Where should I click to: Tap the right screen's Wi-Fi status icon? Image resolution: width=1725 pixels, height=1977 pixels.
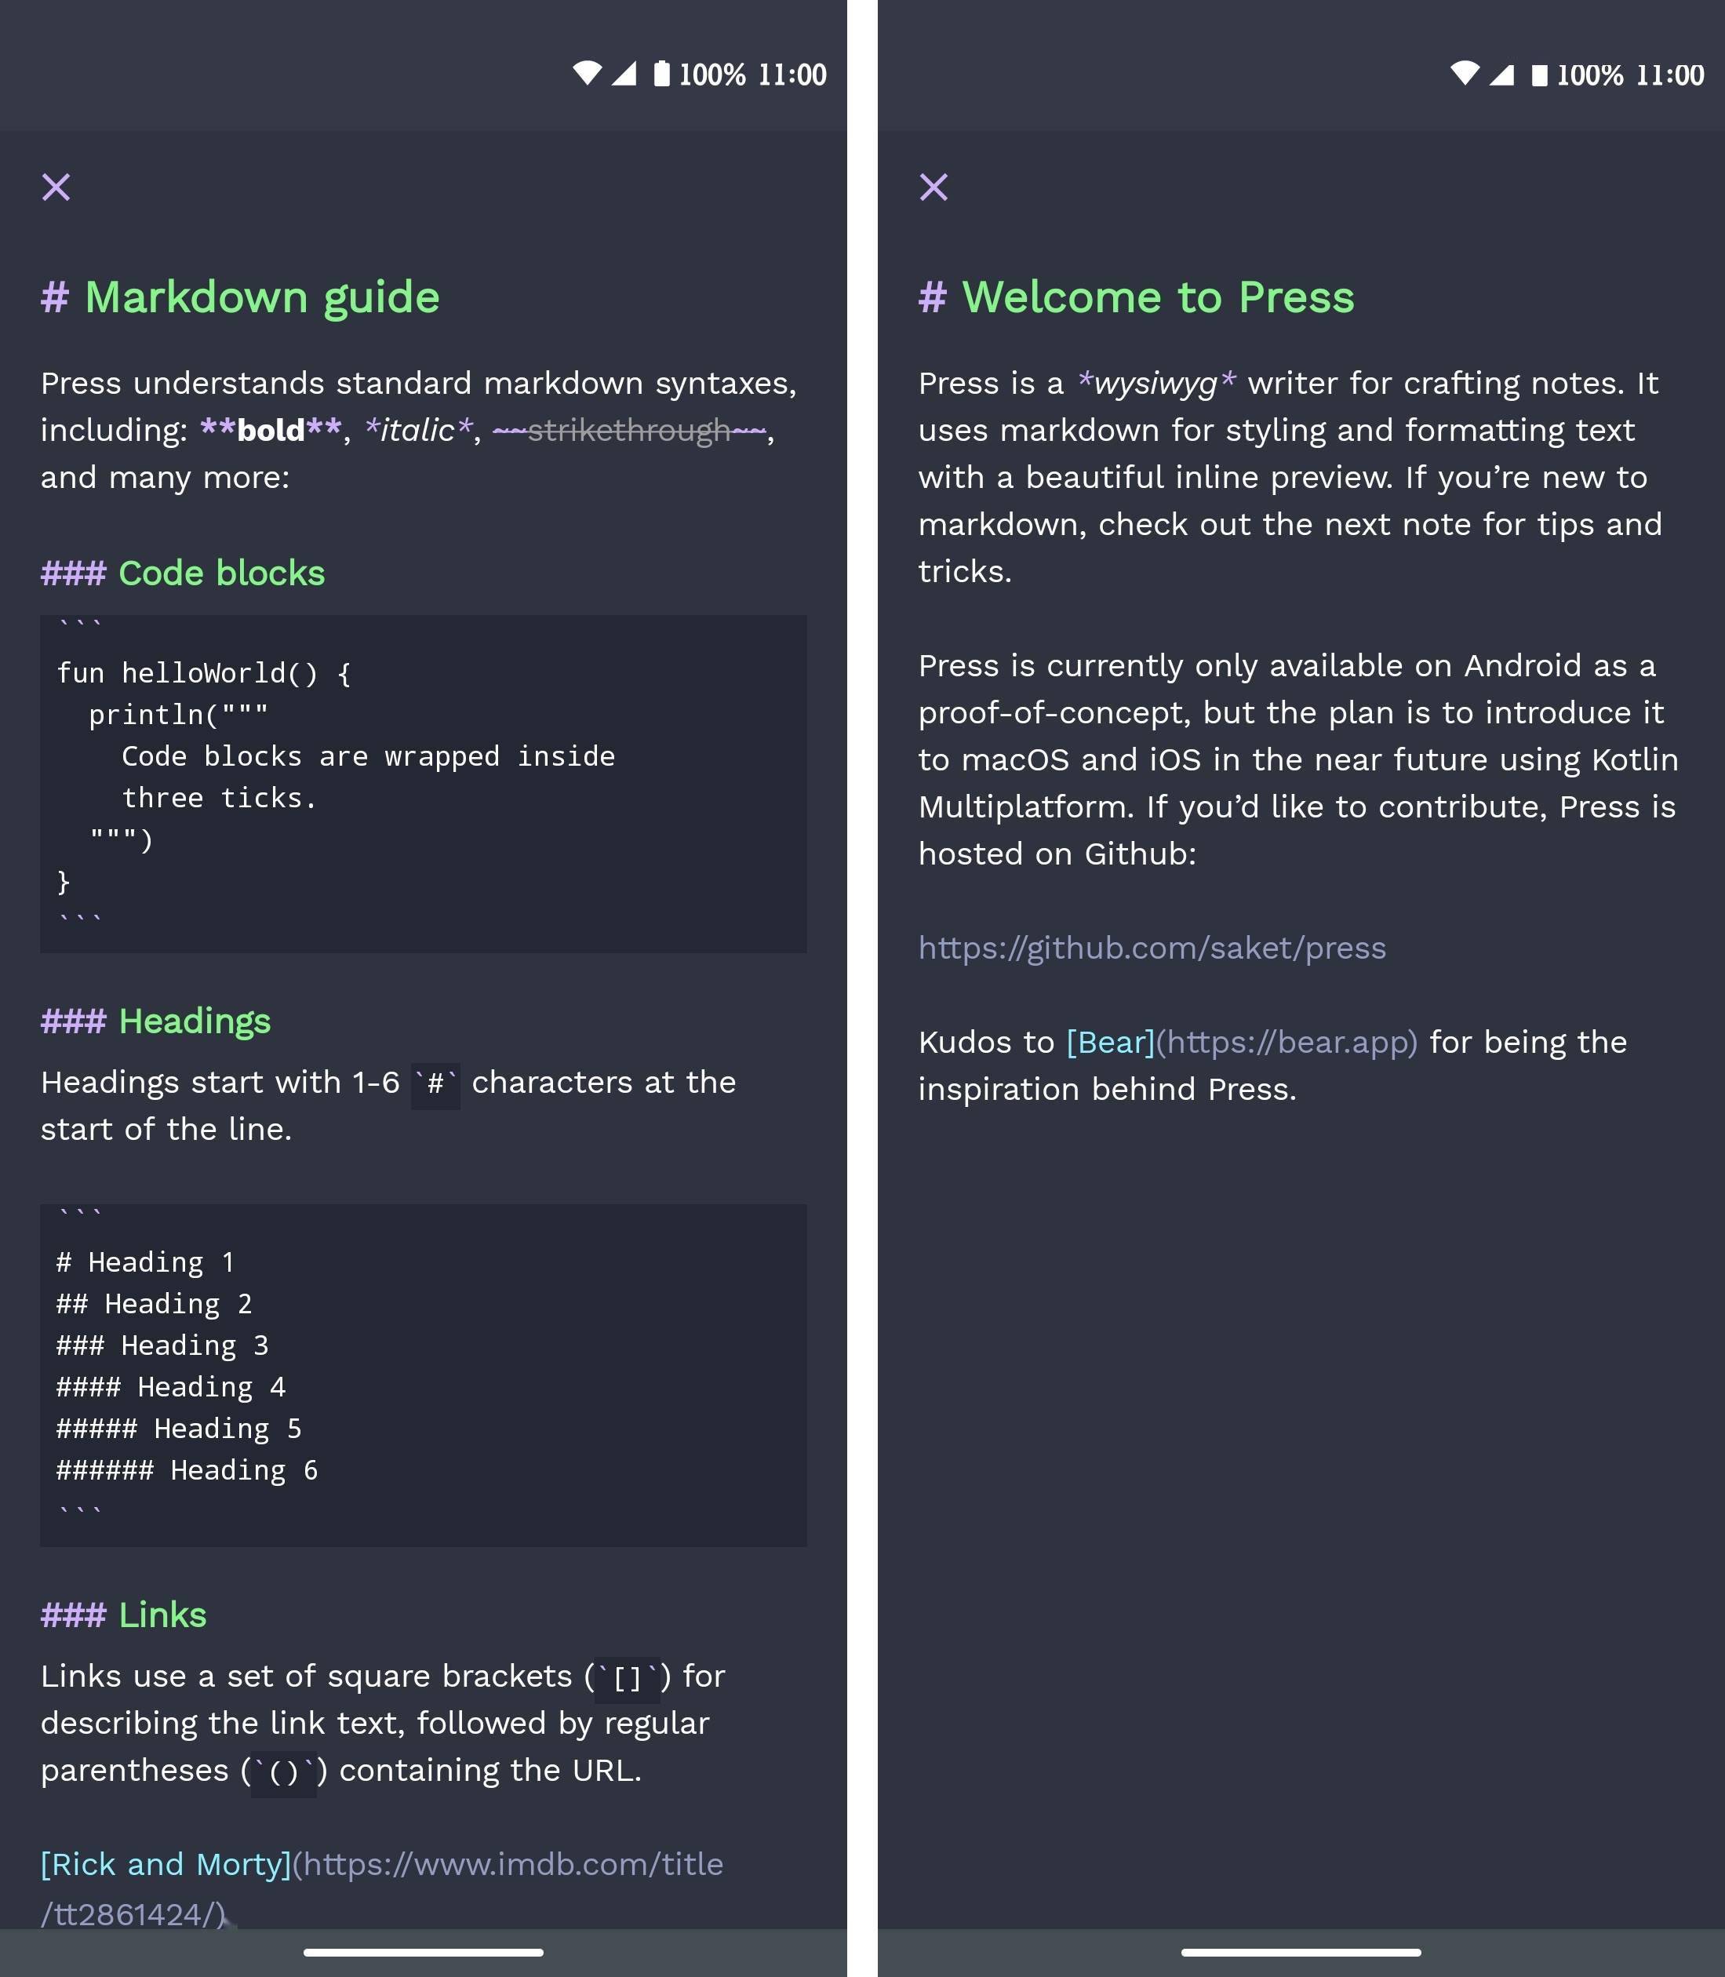pos(1464,73)
